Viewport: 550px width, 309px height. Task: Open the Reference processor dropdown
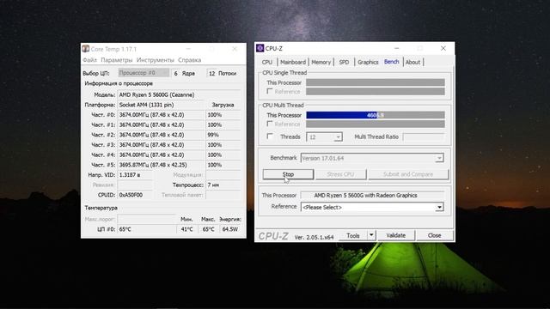pos(439,208)
